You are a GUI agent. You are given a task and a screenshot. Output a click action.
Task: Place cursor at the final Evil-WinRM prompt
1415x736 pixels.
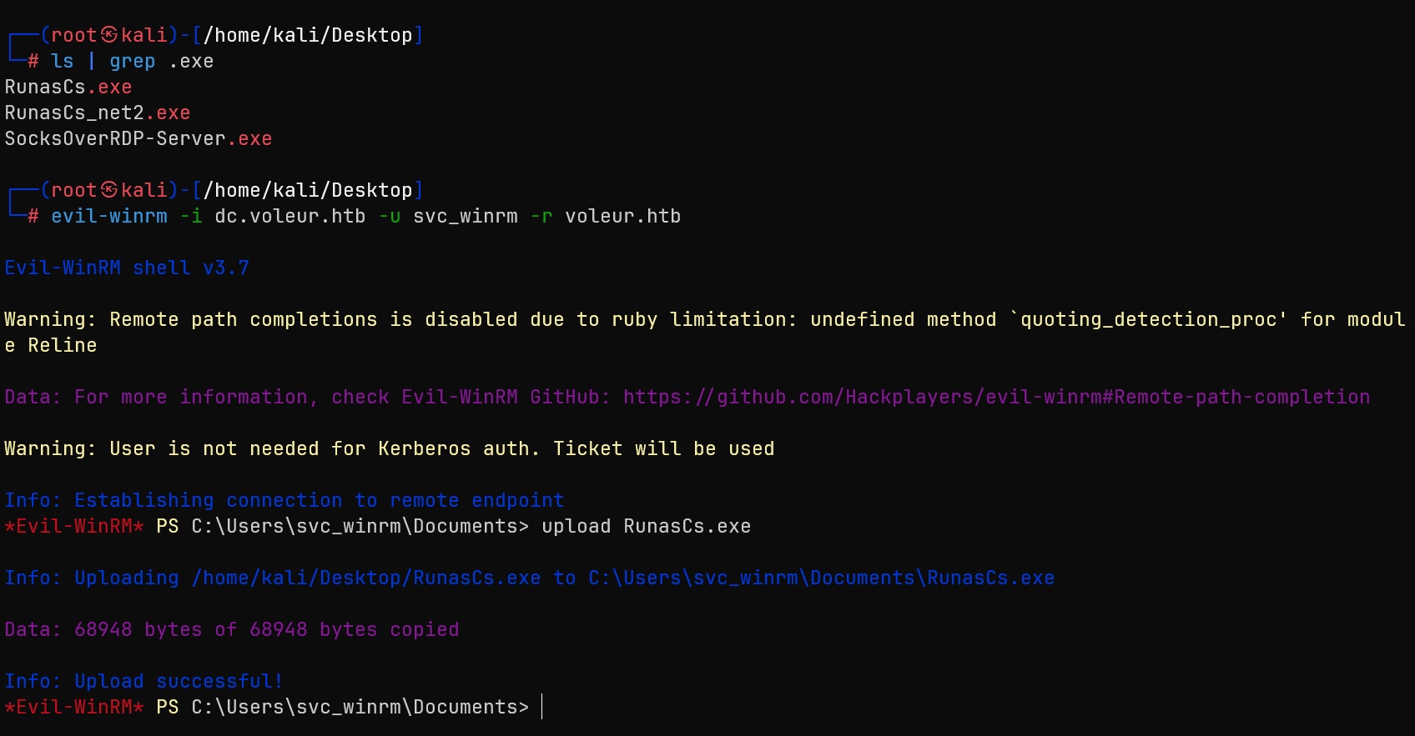[541, 707]
